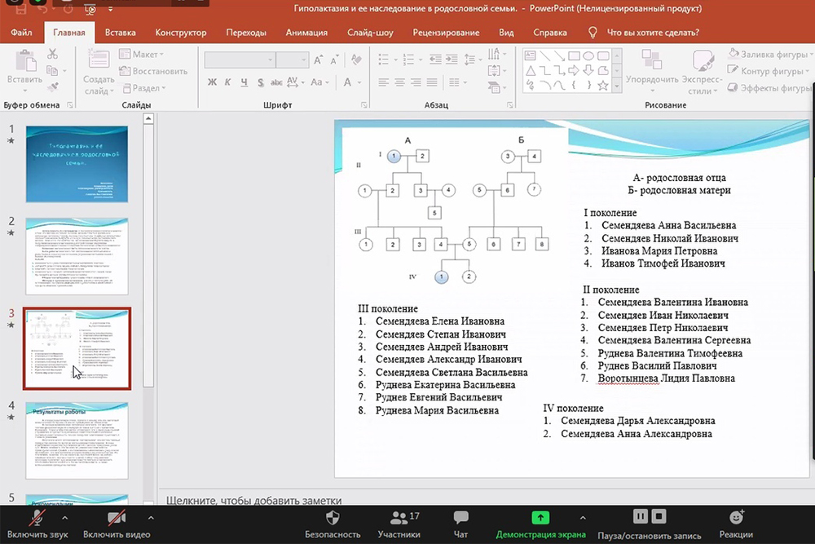Open Zoom Security shield icon
Screen dimensions: 815x544
[x=333, y=518]
